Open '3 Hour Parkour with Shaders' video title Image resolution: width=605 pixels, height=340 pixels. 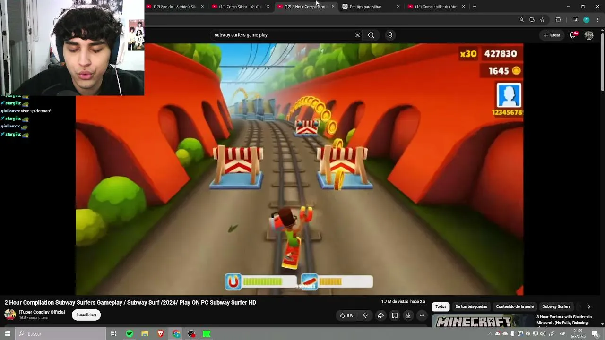pyautogui.click(x=564, y=320)
